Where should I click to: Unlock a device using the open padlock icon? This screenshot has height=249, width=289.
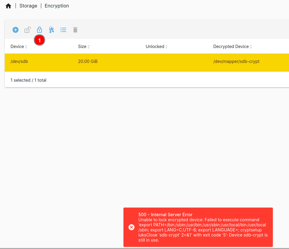(27, 30)
